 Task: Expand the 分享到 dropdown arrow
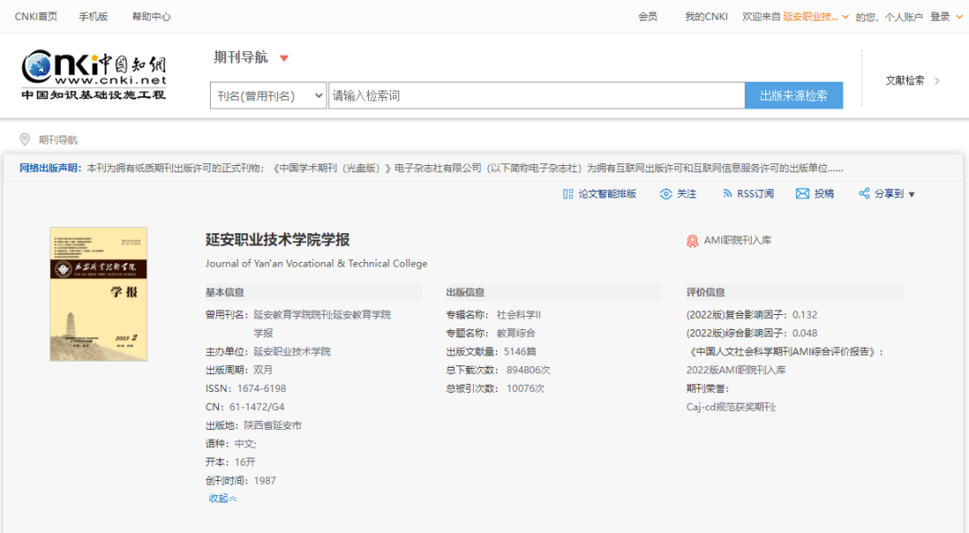pos(912,195)
